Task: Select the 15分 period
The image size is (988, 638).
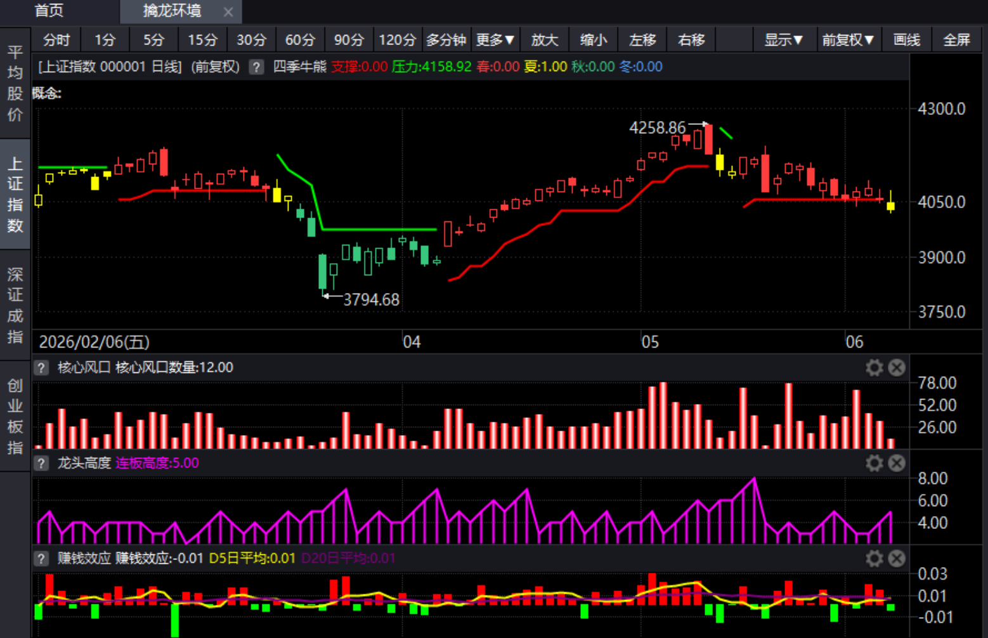Action: (203, 40)
